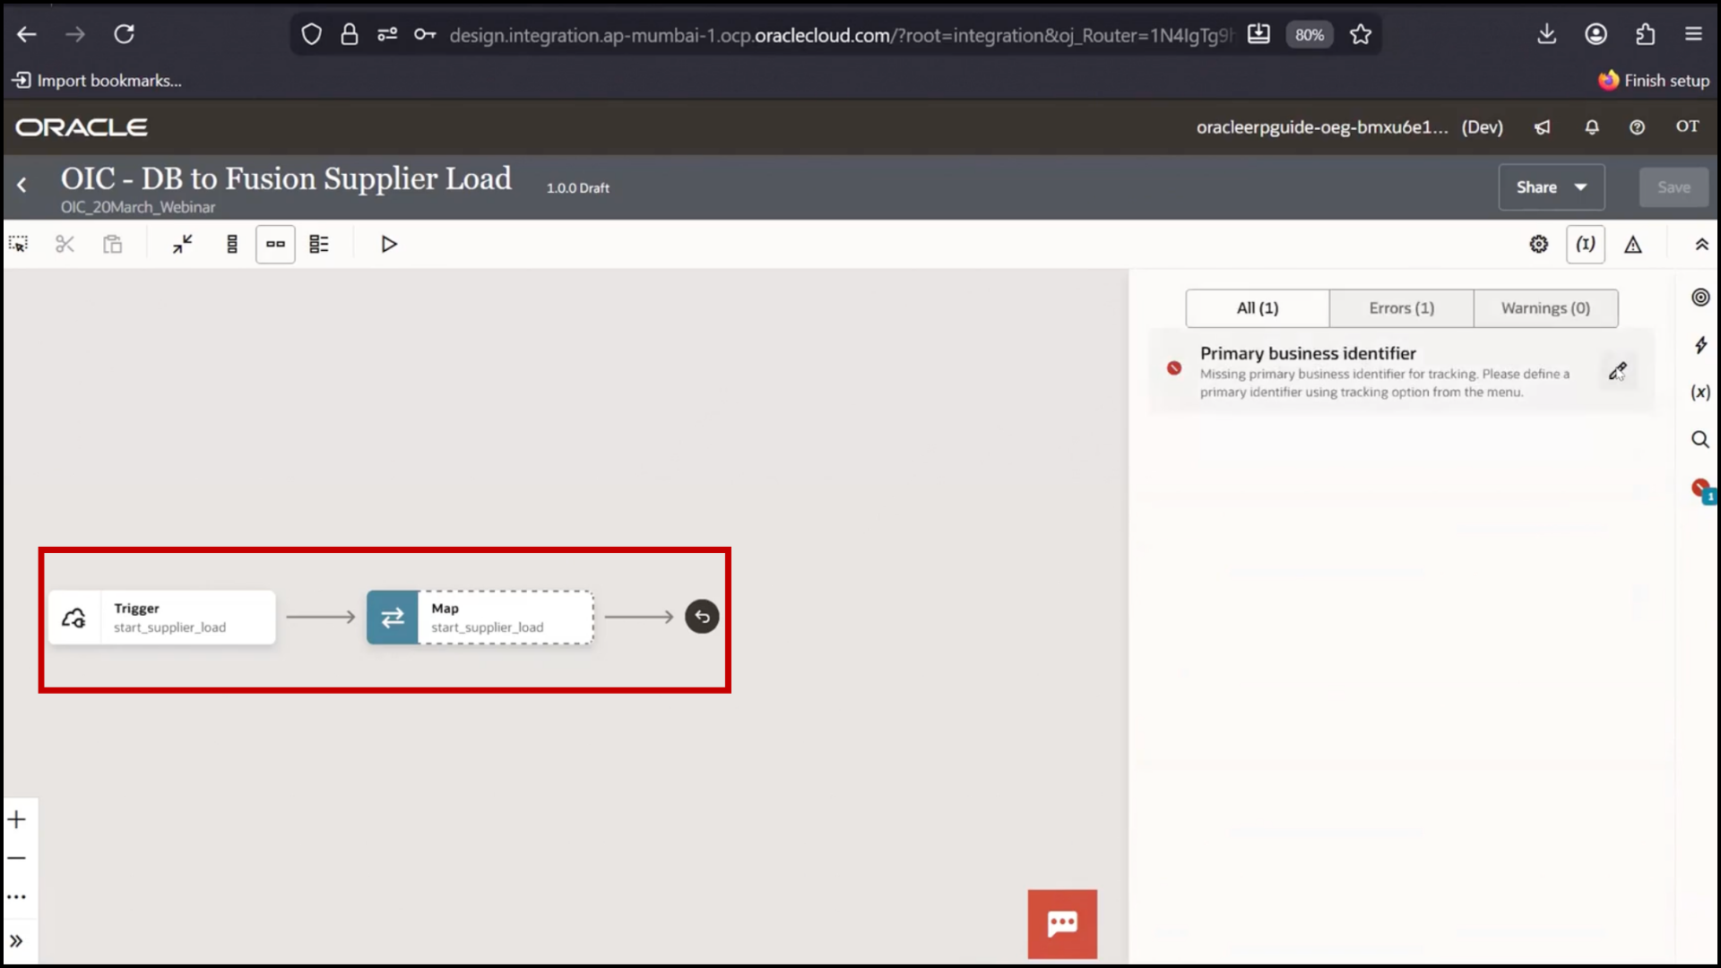
Task: Open Actions lightning bolt icon
Action: (1700, 345)
